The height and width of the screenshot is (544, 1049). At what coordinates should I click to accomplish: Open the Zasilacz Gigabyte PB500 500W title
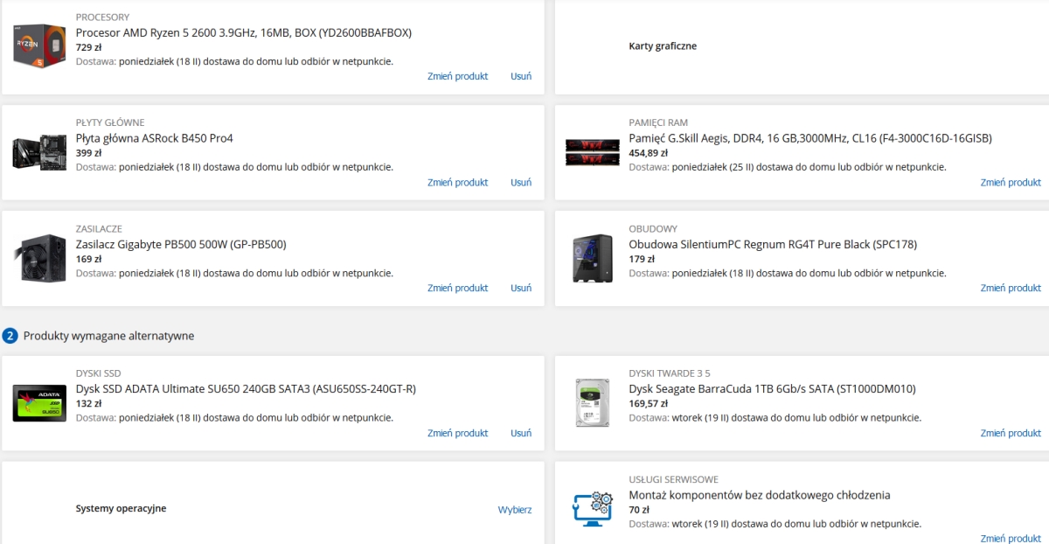tap(181, 244)
